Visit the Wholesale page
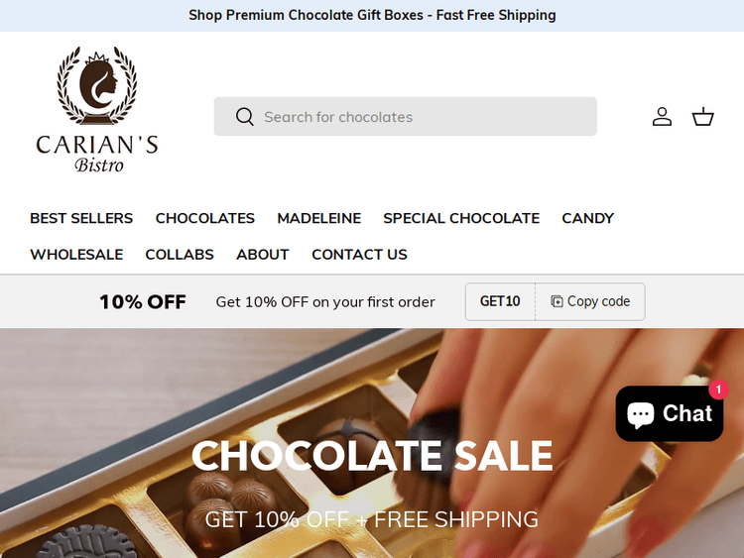This screenshot has height=558, width=744. coord(76,255)
